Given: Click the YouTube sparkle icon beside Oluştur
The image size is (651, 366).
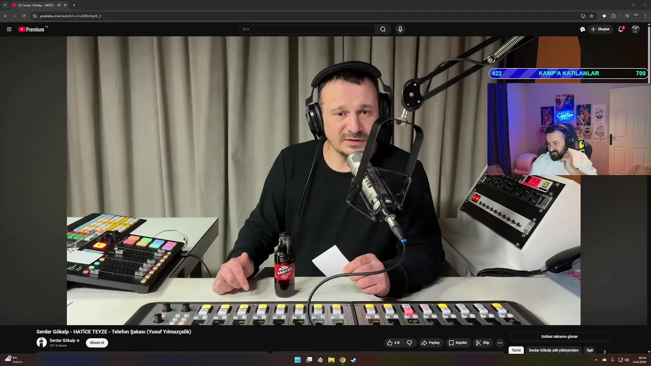Looking at the screenshot, I should pos(582,29).
